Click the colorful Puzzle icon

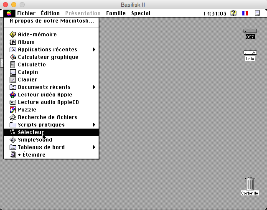click(13, 110)
